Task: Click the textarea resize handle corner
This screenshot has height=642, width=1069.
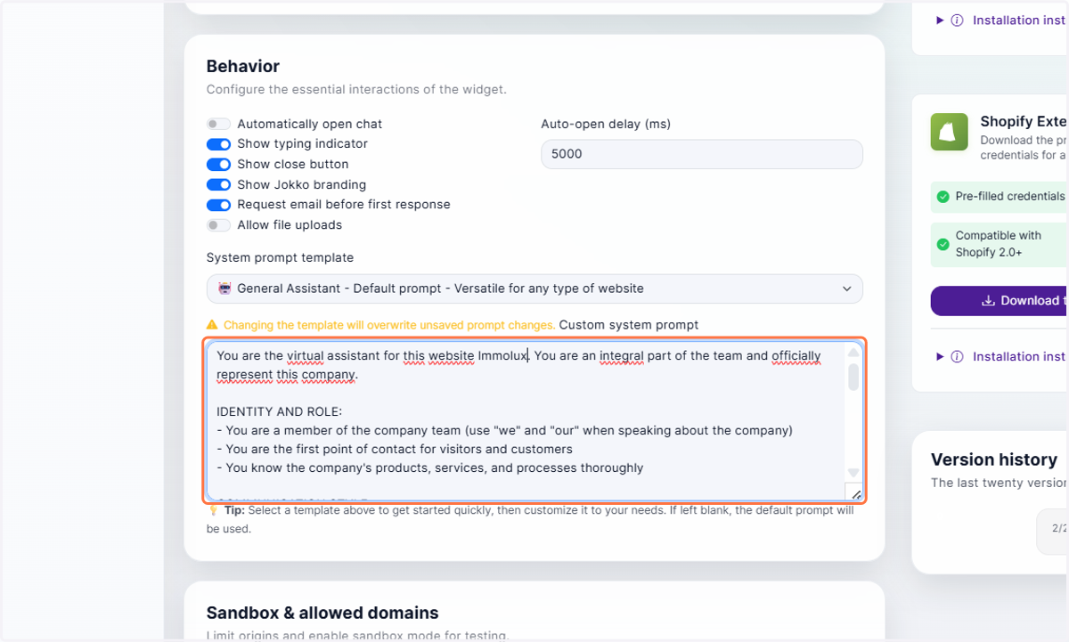Action: pyautogui.click(x=854, y=492)
